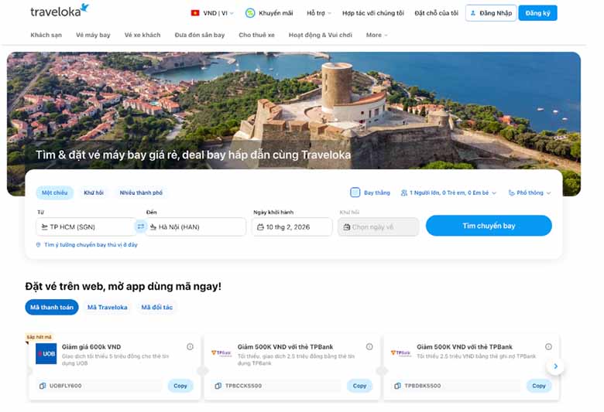The width and height of the screenshot is (604, 412).
Task: Show next coupons with right arrow
Action: [x=555, y=366]
